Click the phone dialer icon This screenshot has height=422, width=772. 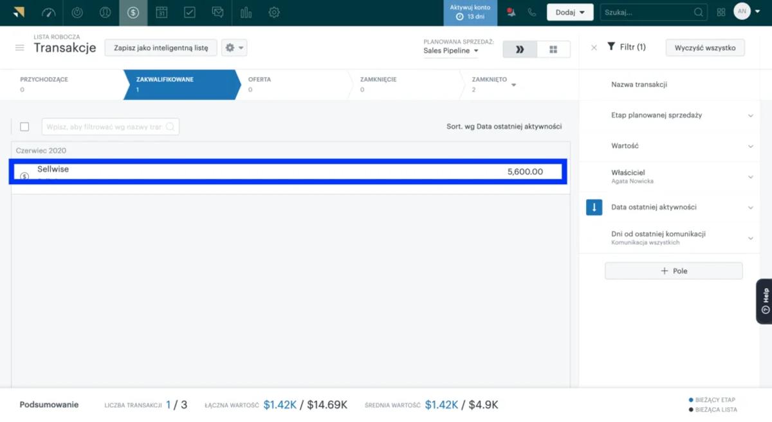531,12
